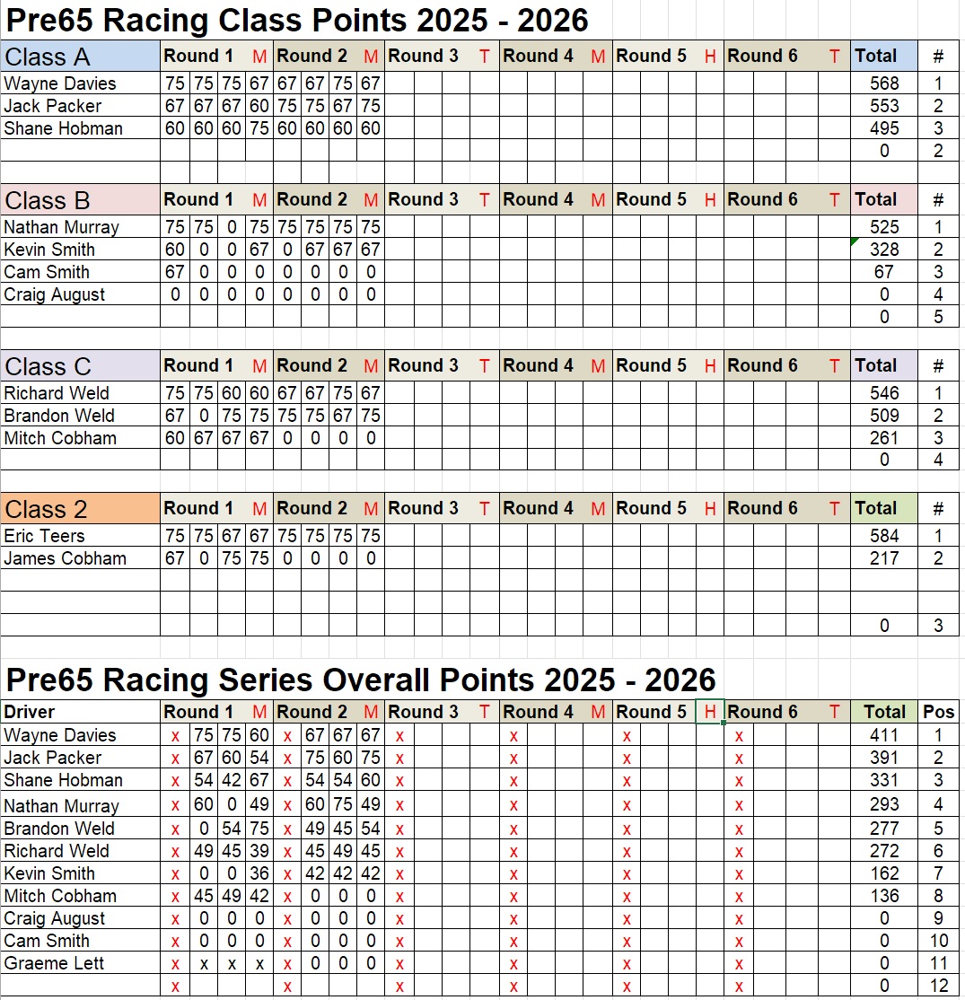Screen dimensions: 965x1000
Task: Select Mitch Cobham's overall total 136
Action: pos(884,896)
